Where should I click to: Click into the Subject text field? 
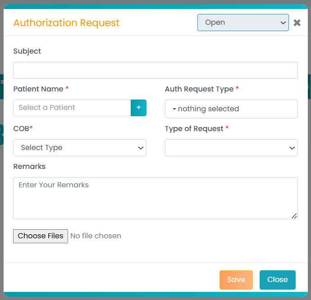(155, 70)
